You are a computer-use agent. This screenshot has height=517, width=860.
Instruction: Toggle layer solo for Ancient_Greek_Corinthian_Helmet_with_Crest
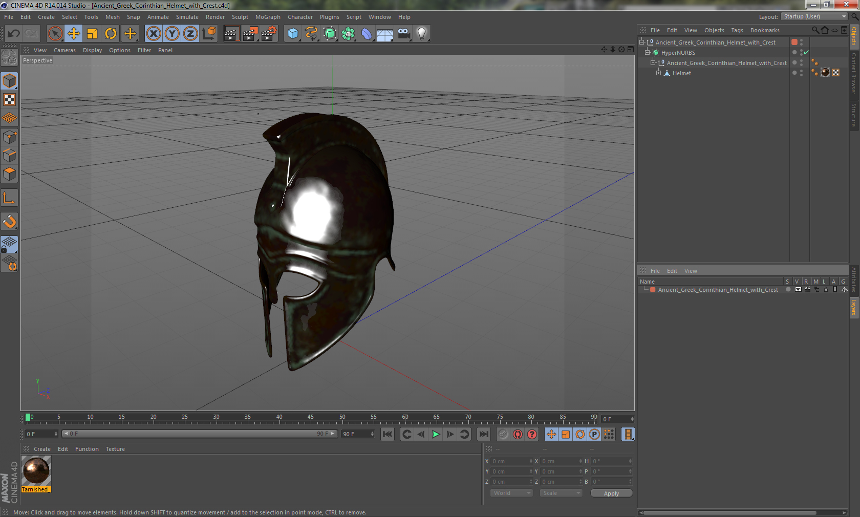[788, 290]
